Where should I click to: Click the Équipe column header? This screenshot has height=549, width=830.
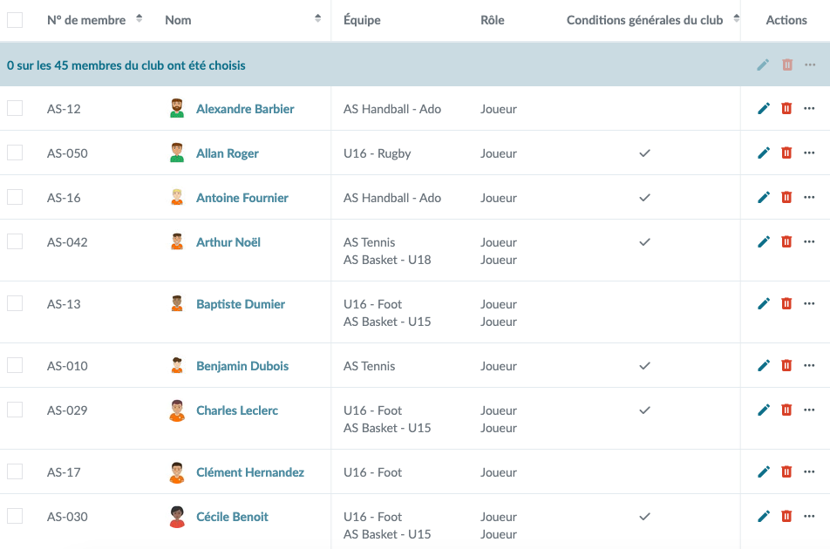pyautogui.click(x=362, y=20)
